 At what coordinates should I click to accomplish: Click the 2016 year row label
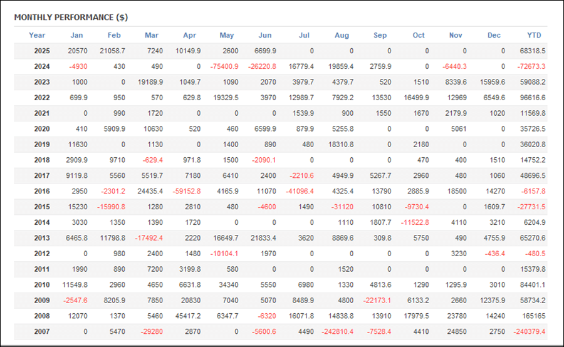[42, 191]
